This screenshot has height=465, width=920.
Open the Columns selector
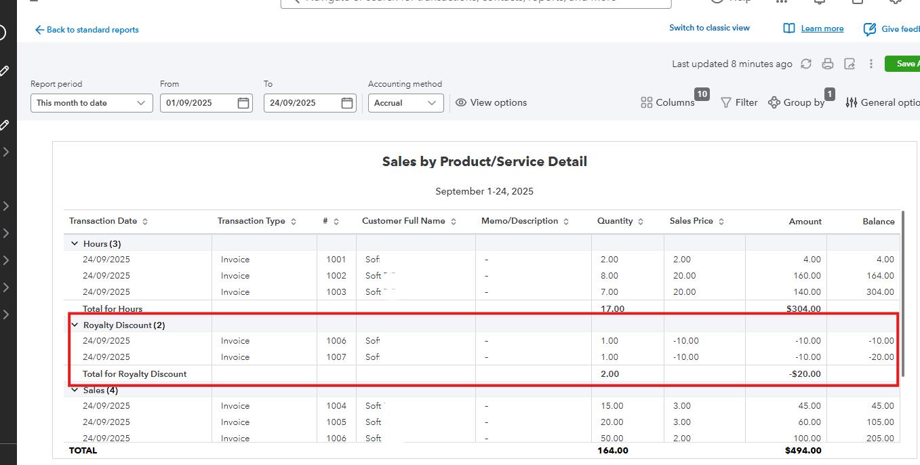(668, 102)
